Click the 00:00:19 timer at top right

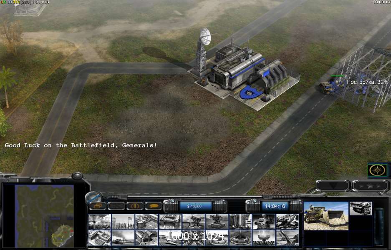pos(381,2)
